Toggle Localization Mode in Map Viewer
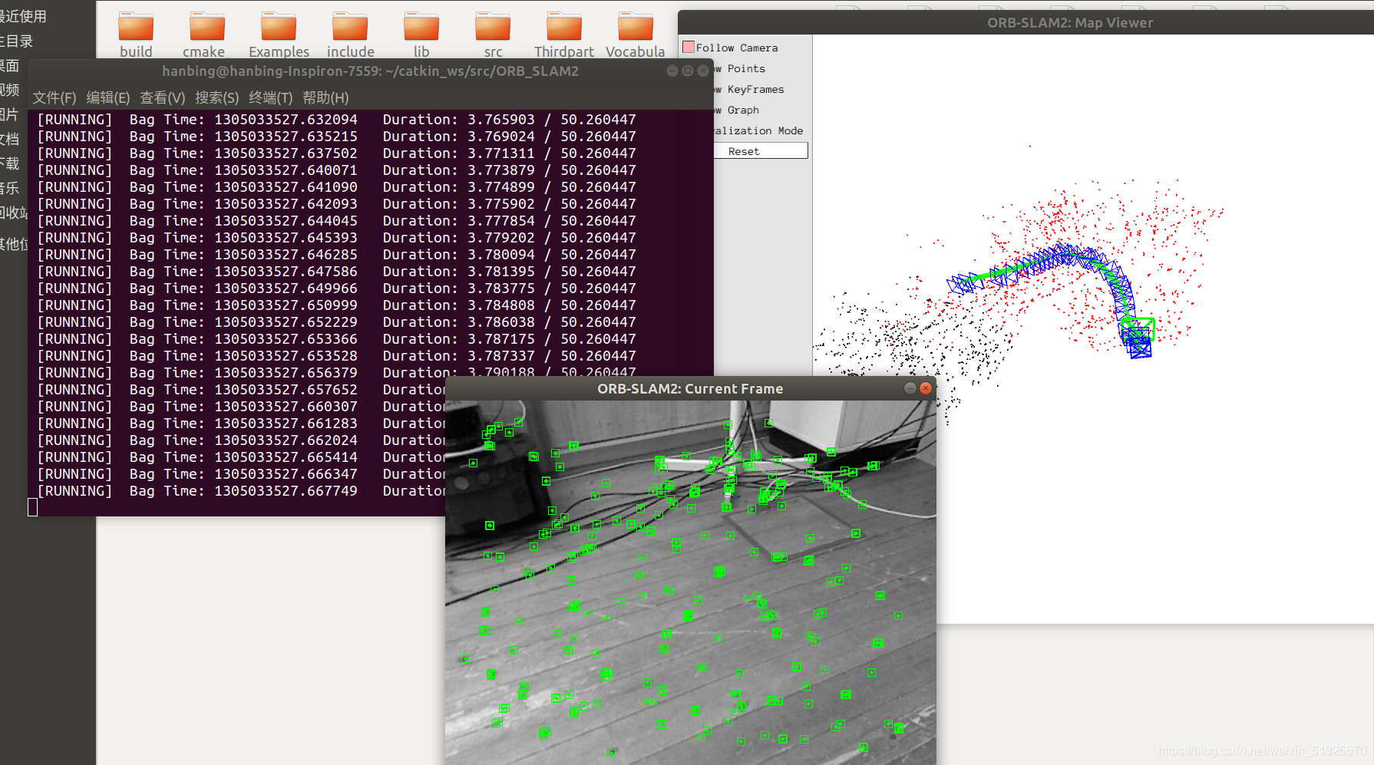The image size is (1374, 765). (x=758, y=130)
